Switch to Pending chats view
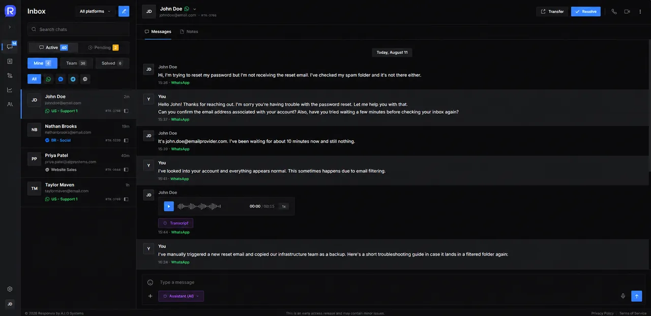651x316 pixels. (x=103, y=48)
